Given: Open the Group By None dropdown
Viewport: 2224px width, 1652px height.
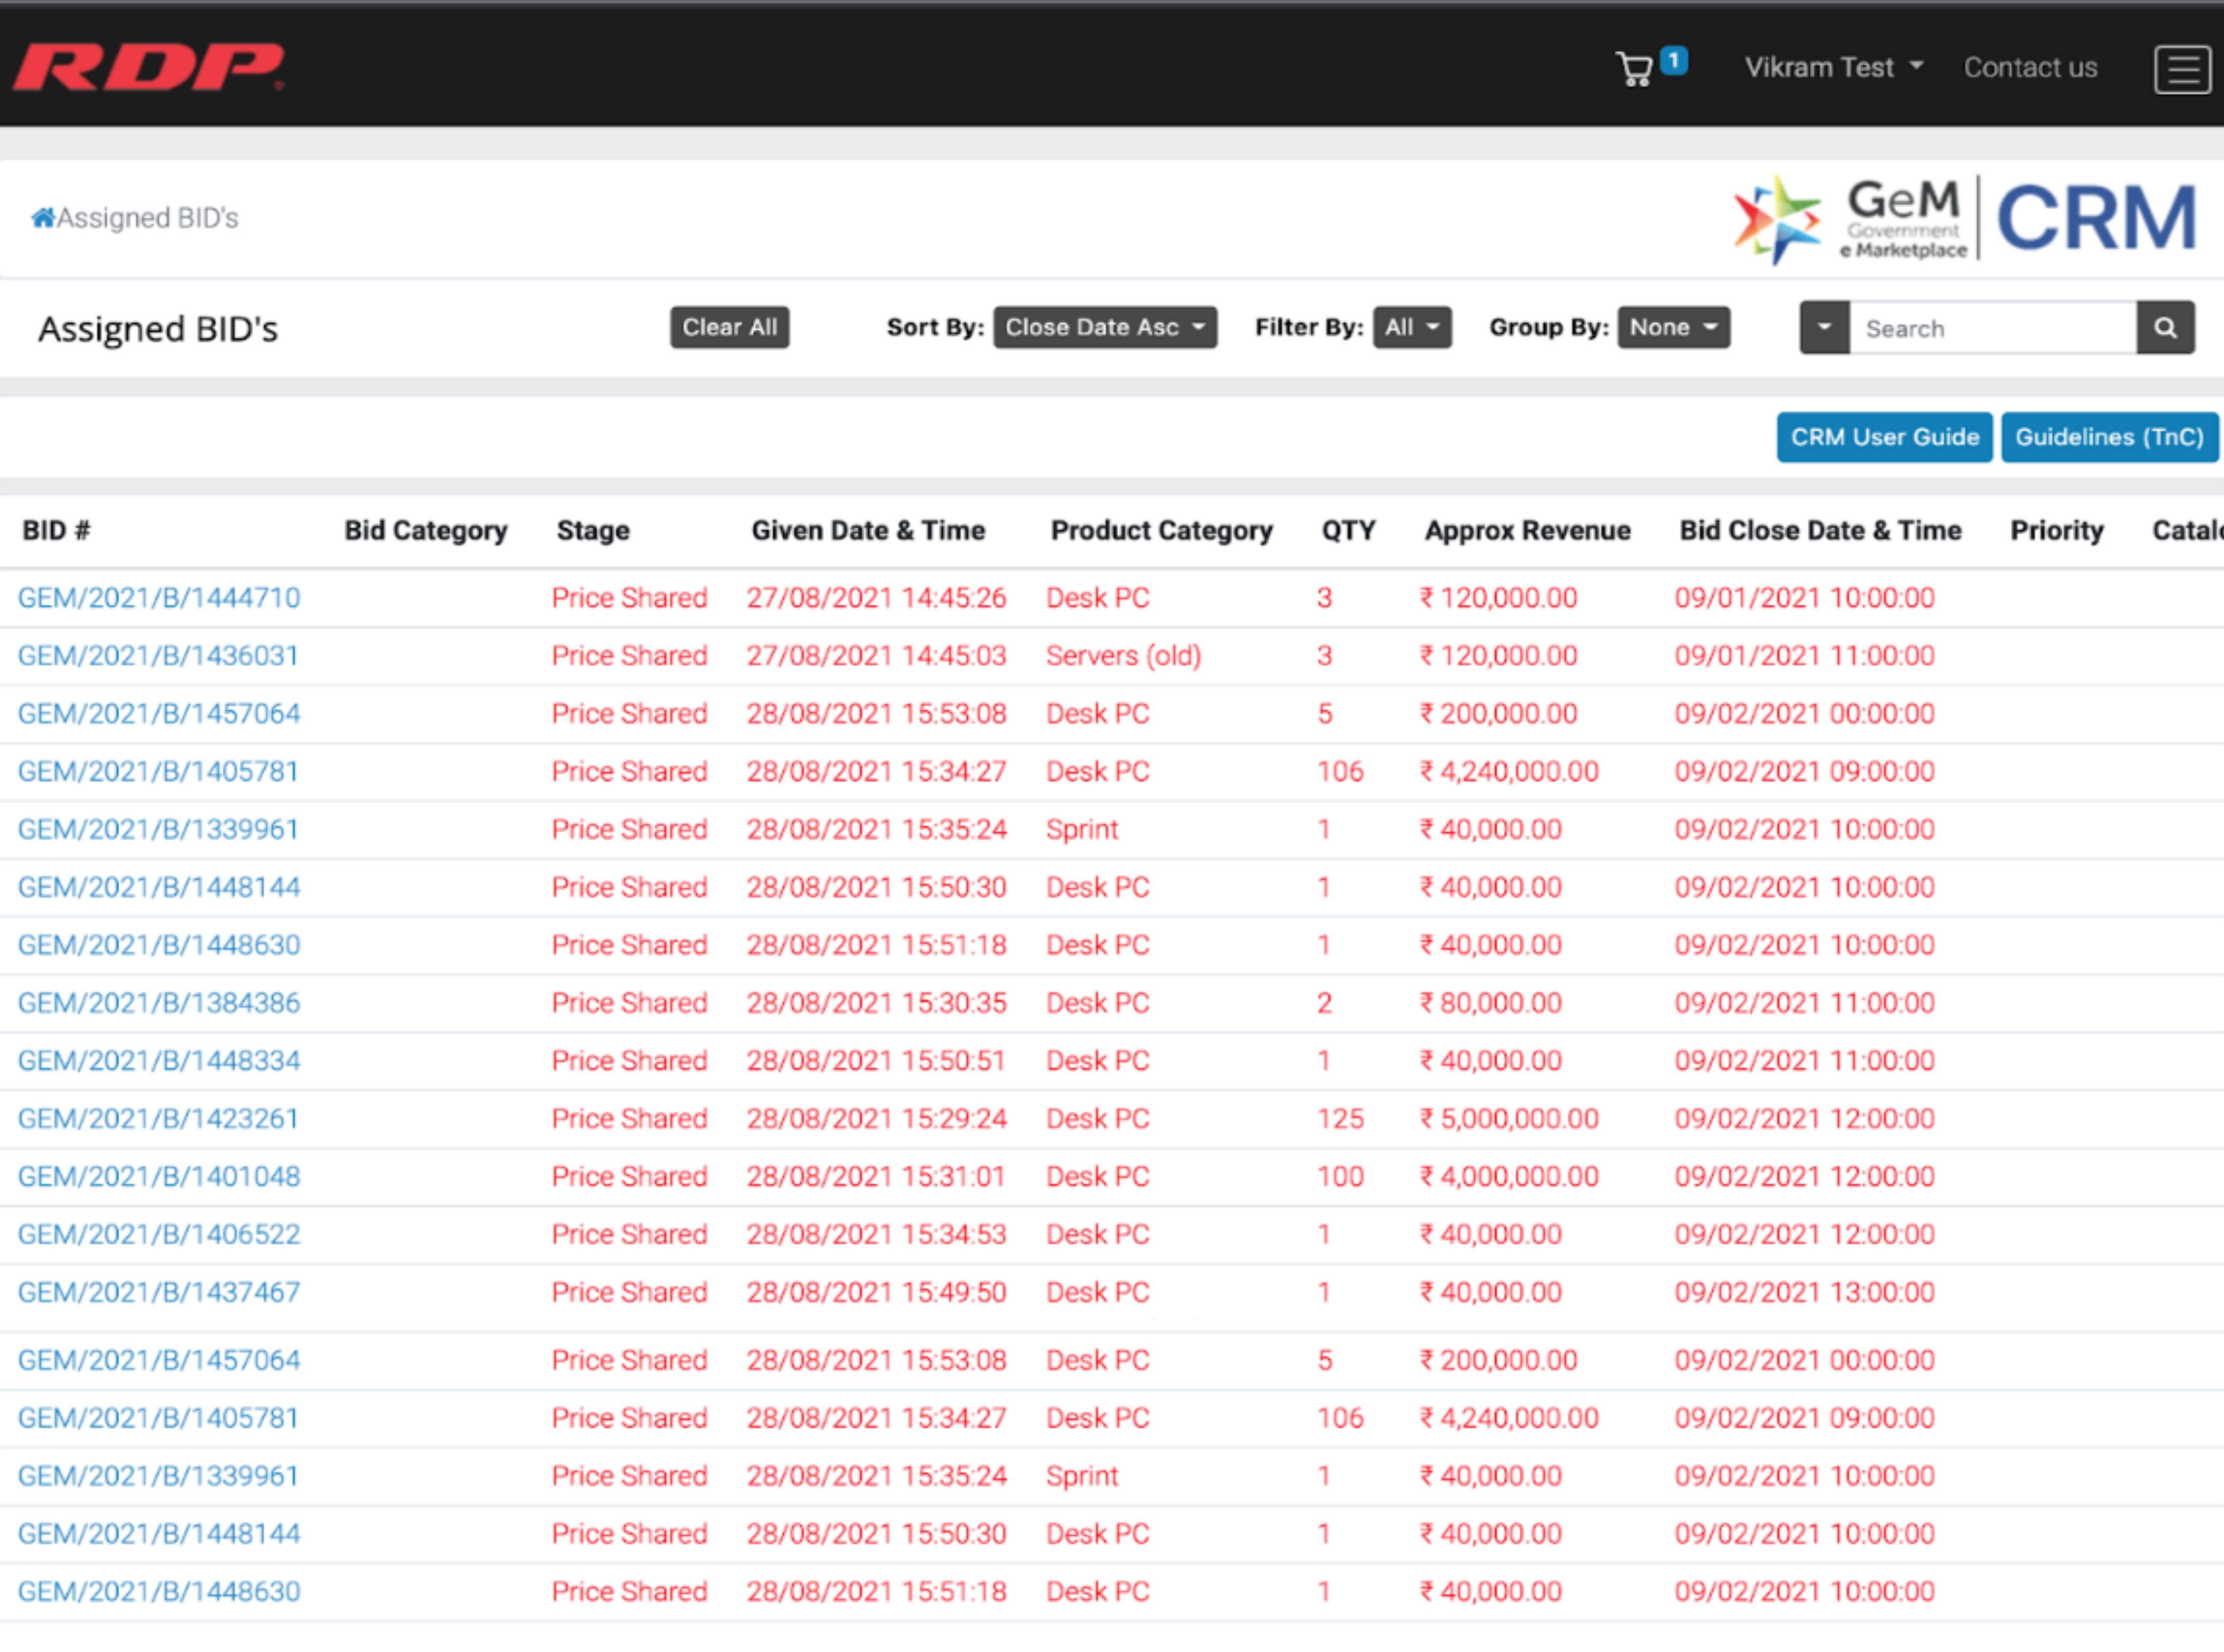Looking at the screenshot, I should (1673, 328).
